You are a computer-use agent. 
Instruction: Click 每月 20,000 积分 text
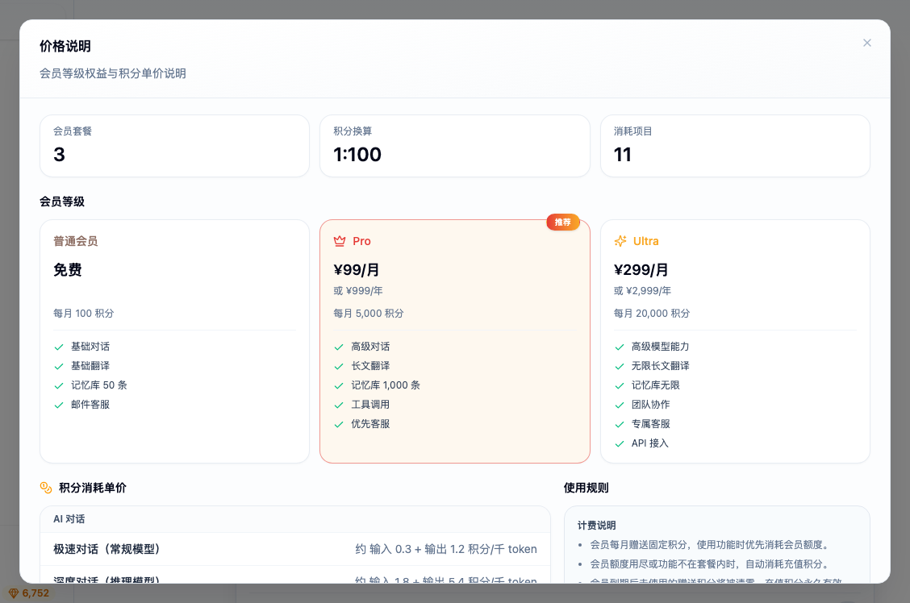pos(652,313)
